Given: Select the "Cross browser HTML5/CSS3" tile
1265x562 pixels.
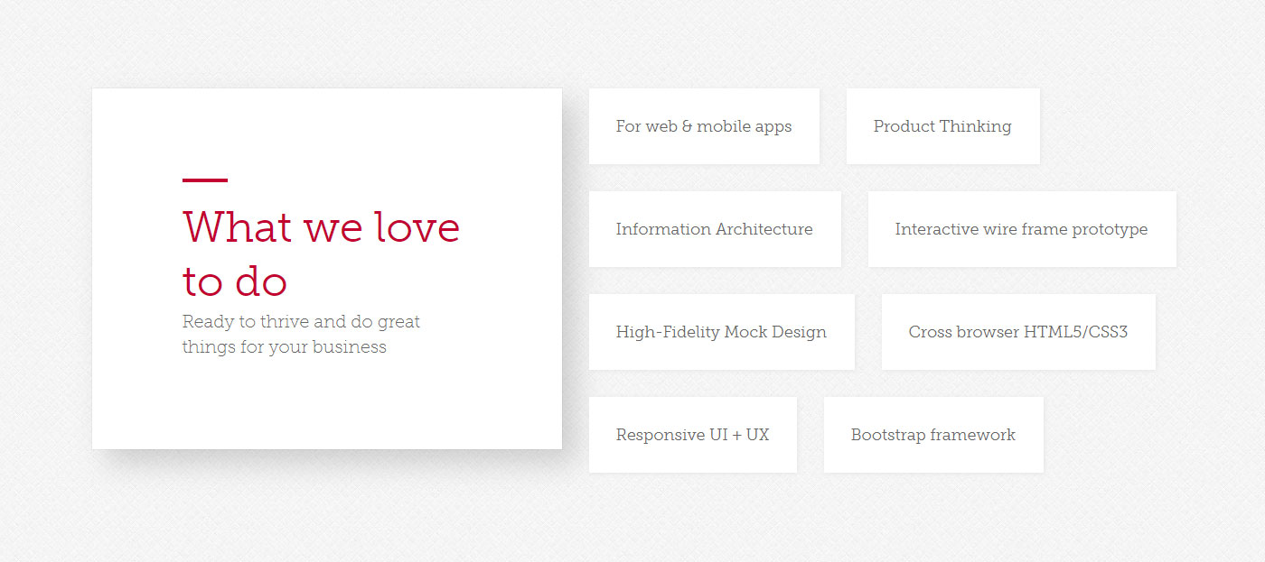Looking at the screenshot, I should (x=1017, y=332).
